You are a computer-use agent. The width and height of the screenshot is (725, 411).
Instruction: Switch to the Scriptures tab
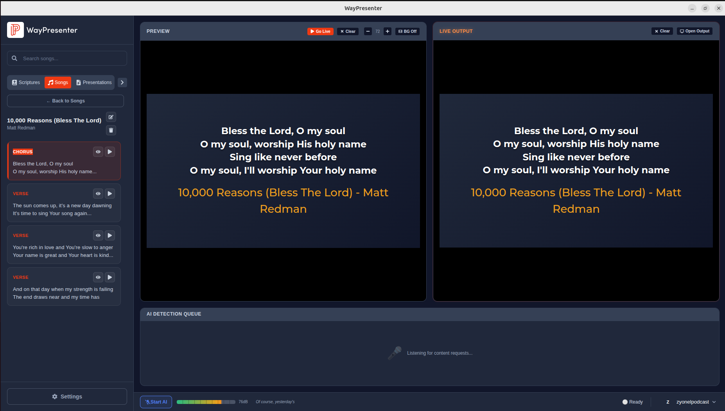tap(26, 83)
